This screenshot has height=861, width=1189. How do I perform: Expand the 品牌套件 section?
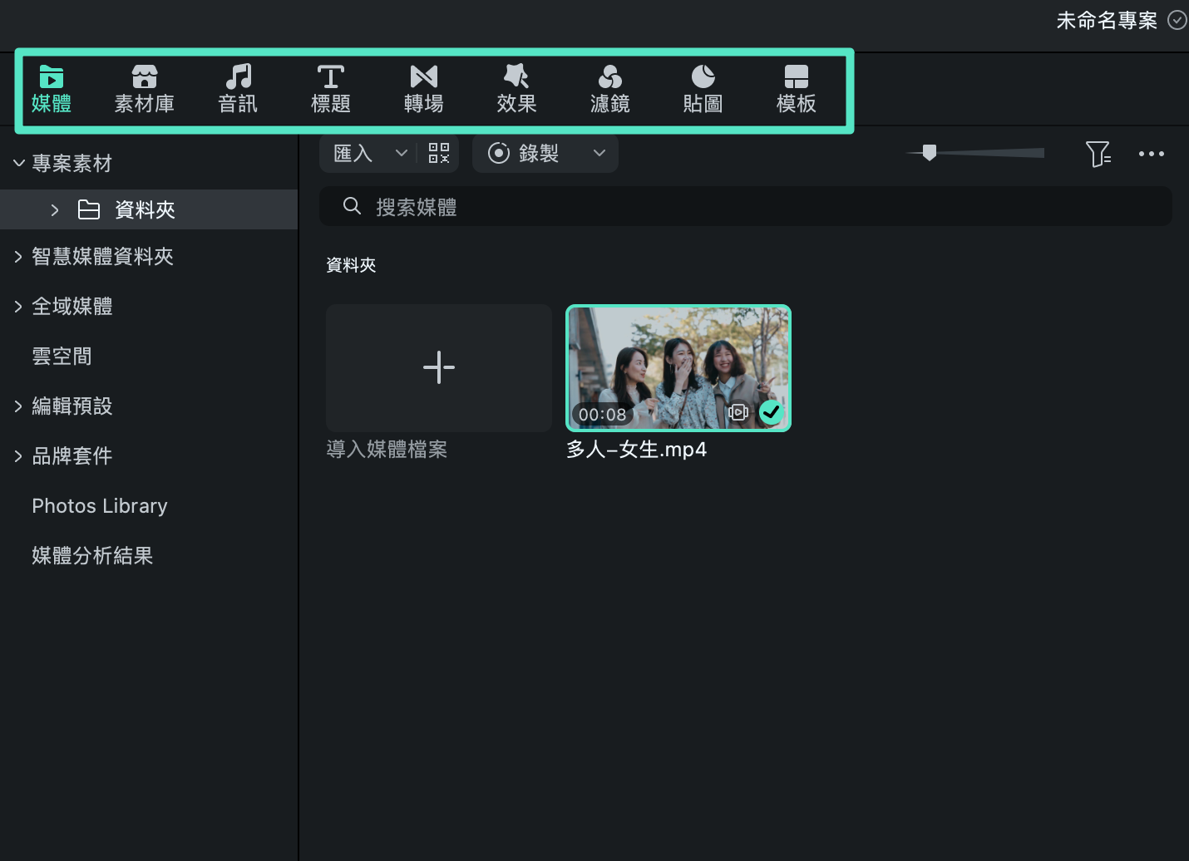(x=18, y=456)
